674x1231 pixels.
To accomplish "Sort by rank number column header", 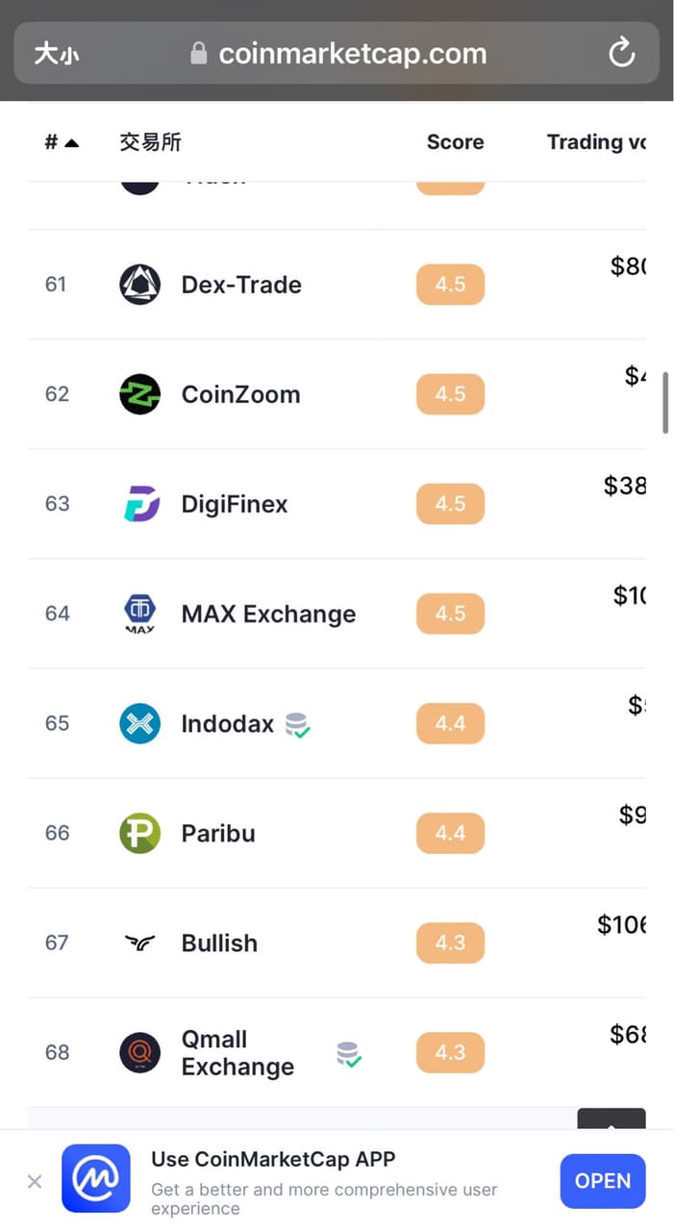I will pos(62,142).
